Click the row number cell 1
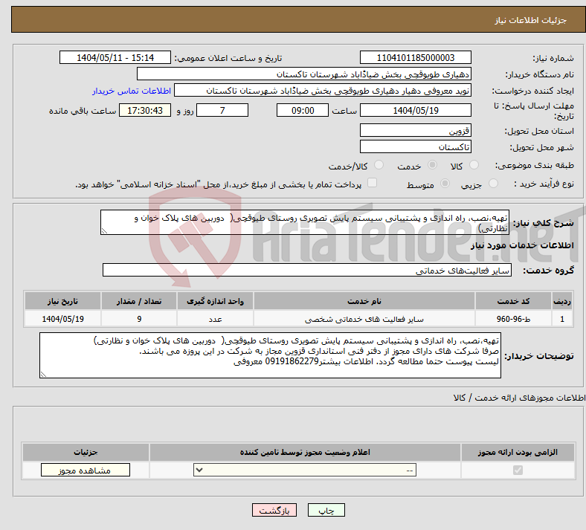Image resolution: width=586 pixels, height=530 pixels. (562, 319)
